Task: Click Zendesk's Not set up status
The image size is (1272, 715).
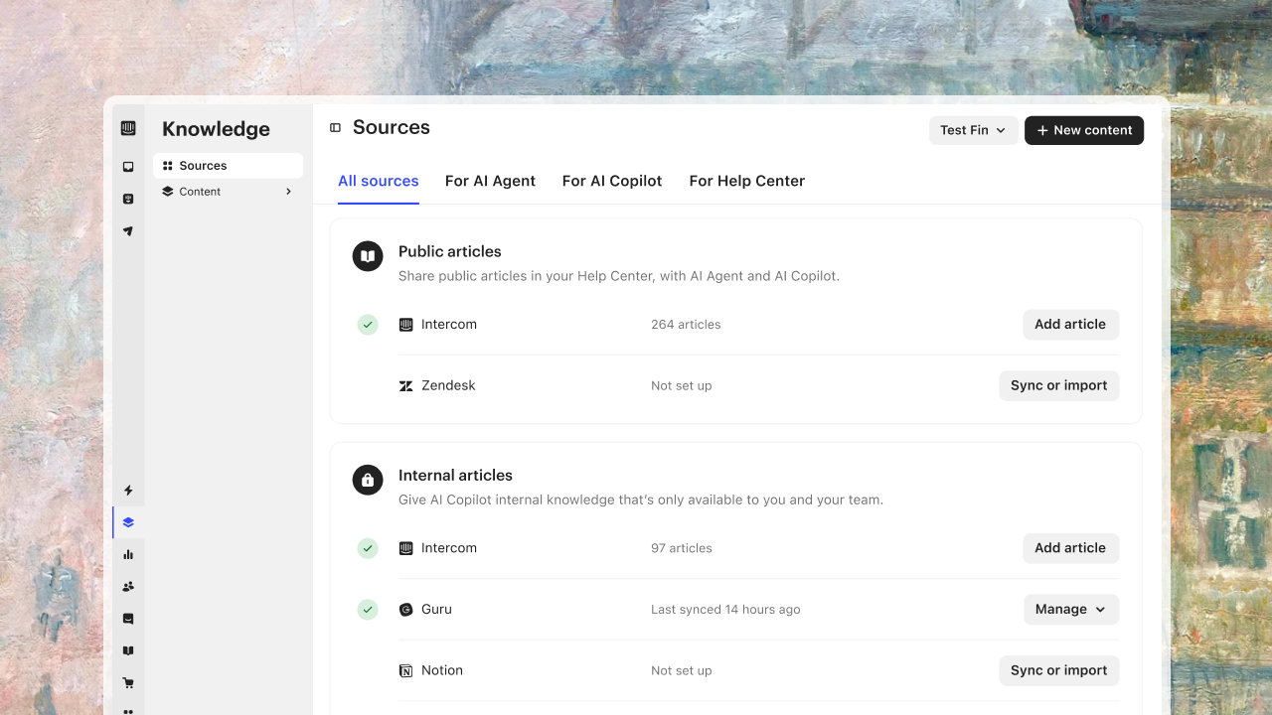Action: [682, 386]
